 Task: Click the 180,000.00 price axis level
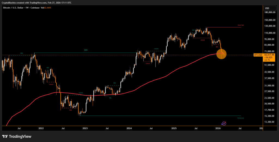271,12
